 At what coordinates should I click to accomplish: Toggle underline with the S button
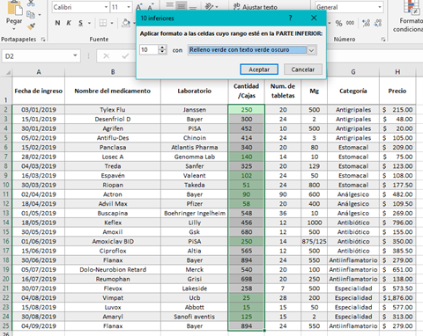pos(80,23)
